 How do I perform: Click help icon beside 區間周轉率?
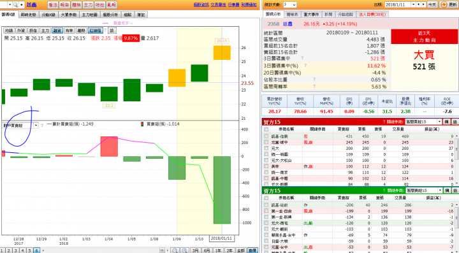314,86
